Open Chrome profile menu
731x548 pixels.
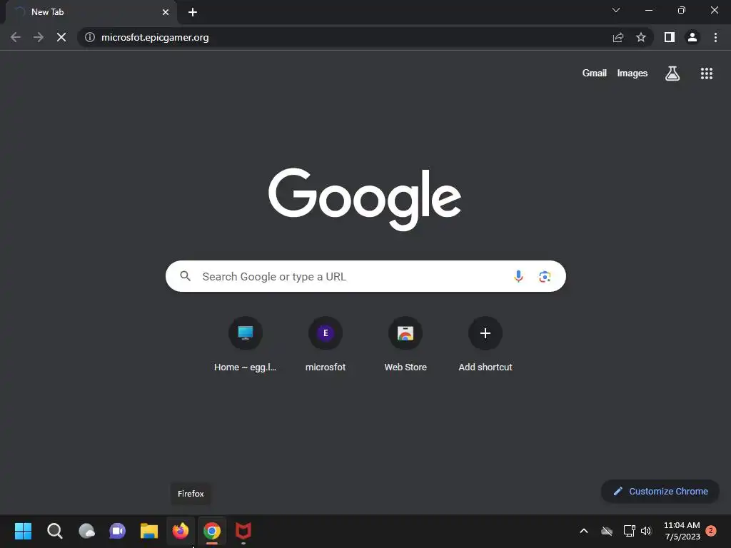(692, 37)
